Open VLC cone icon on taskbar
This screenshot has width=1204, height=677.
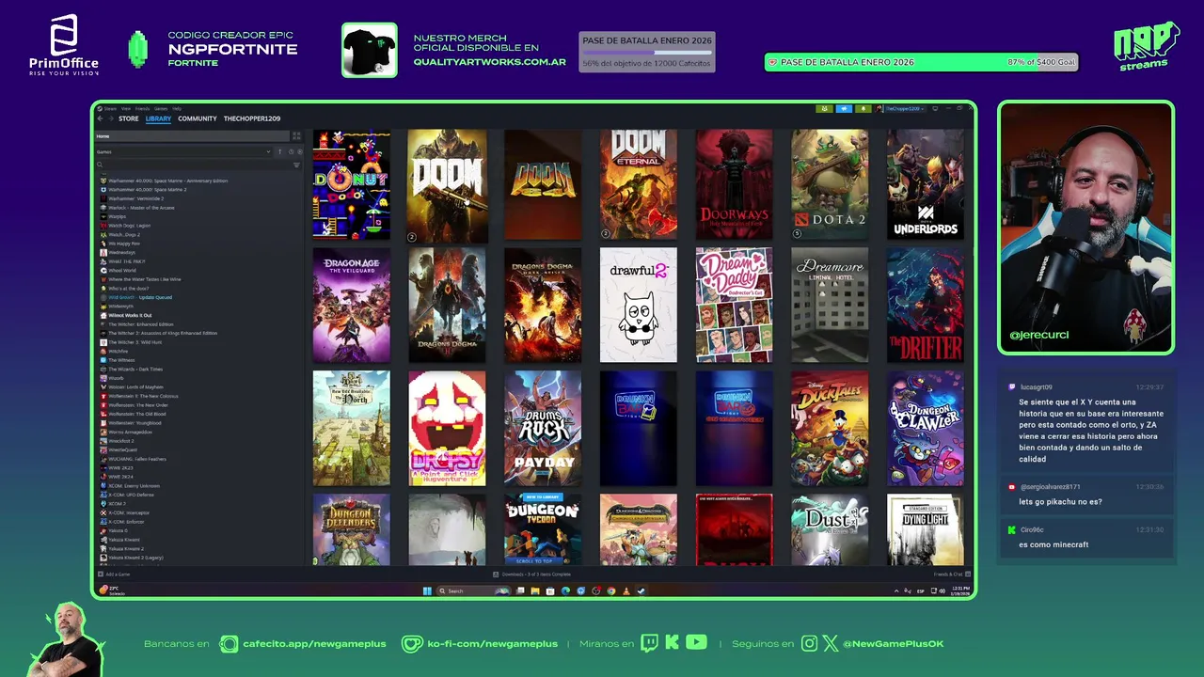pyautogui.click(x=626, y=590)
